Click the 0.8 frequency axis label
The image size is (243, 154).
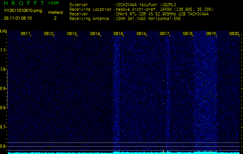3,108
